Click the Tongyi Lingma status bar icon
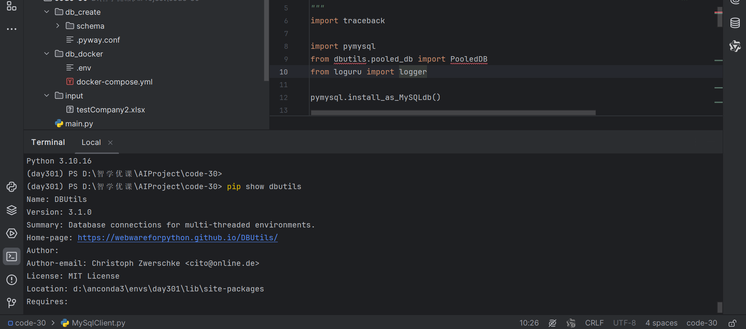Viewport: 746px width, 329px height. pyautogui.click(x=571, y=323)
